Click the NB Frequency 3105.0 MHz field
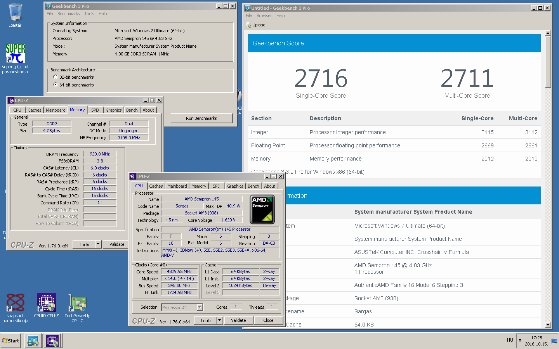 [129, 138]
